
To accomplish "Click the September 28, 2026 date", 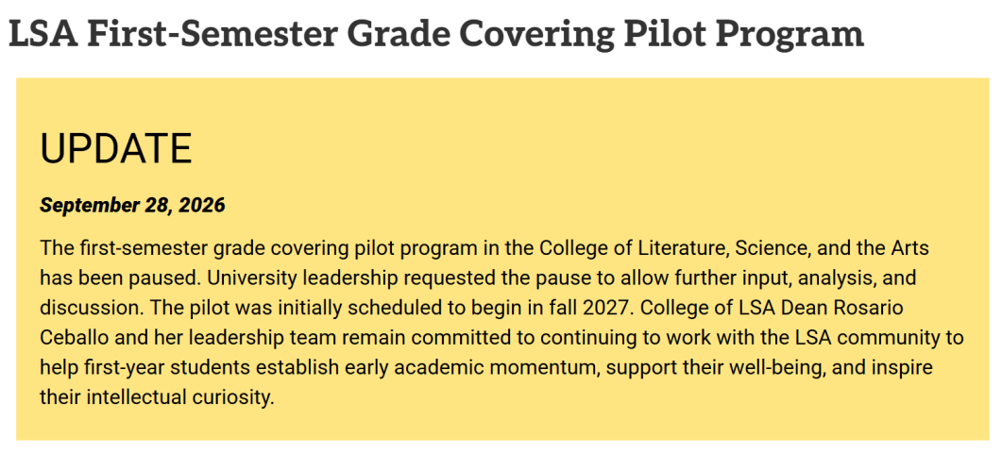I will pyautogui.click(x=132, y=205).
